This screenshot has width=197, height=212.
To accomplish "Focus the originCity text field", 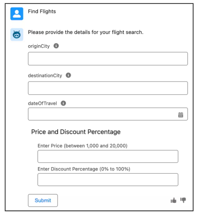I will (108, 59).
